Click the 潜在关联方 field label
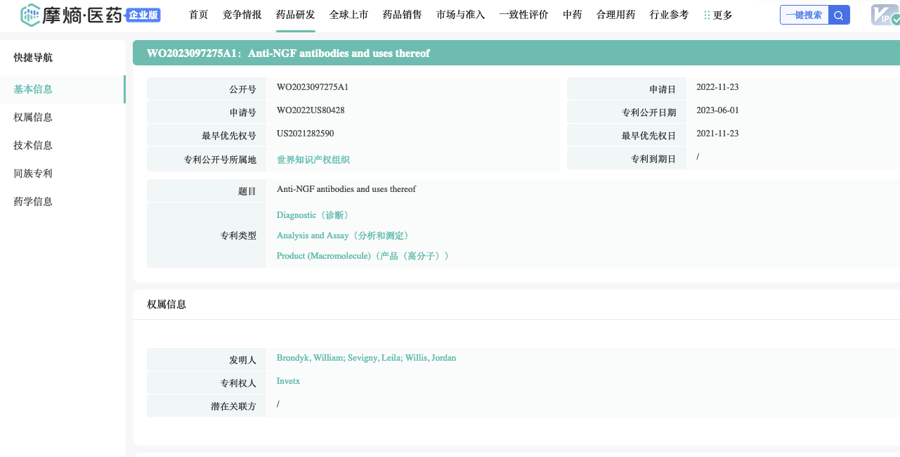 [233, 406]
